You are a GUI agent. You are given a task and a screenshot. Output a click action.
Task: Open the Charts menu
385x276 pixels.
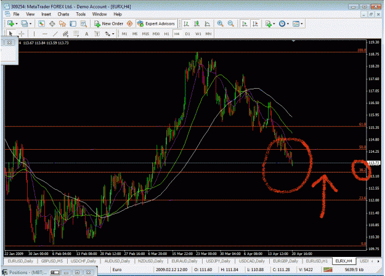(x=63, y=14)
